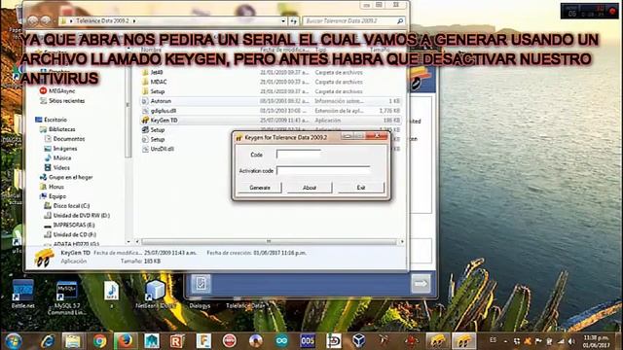623x350 pixels.
Task: Expand breadcrumb arrow after Tolerance Data 2009.2
Action: [x=134, y=20]
